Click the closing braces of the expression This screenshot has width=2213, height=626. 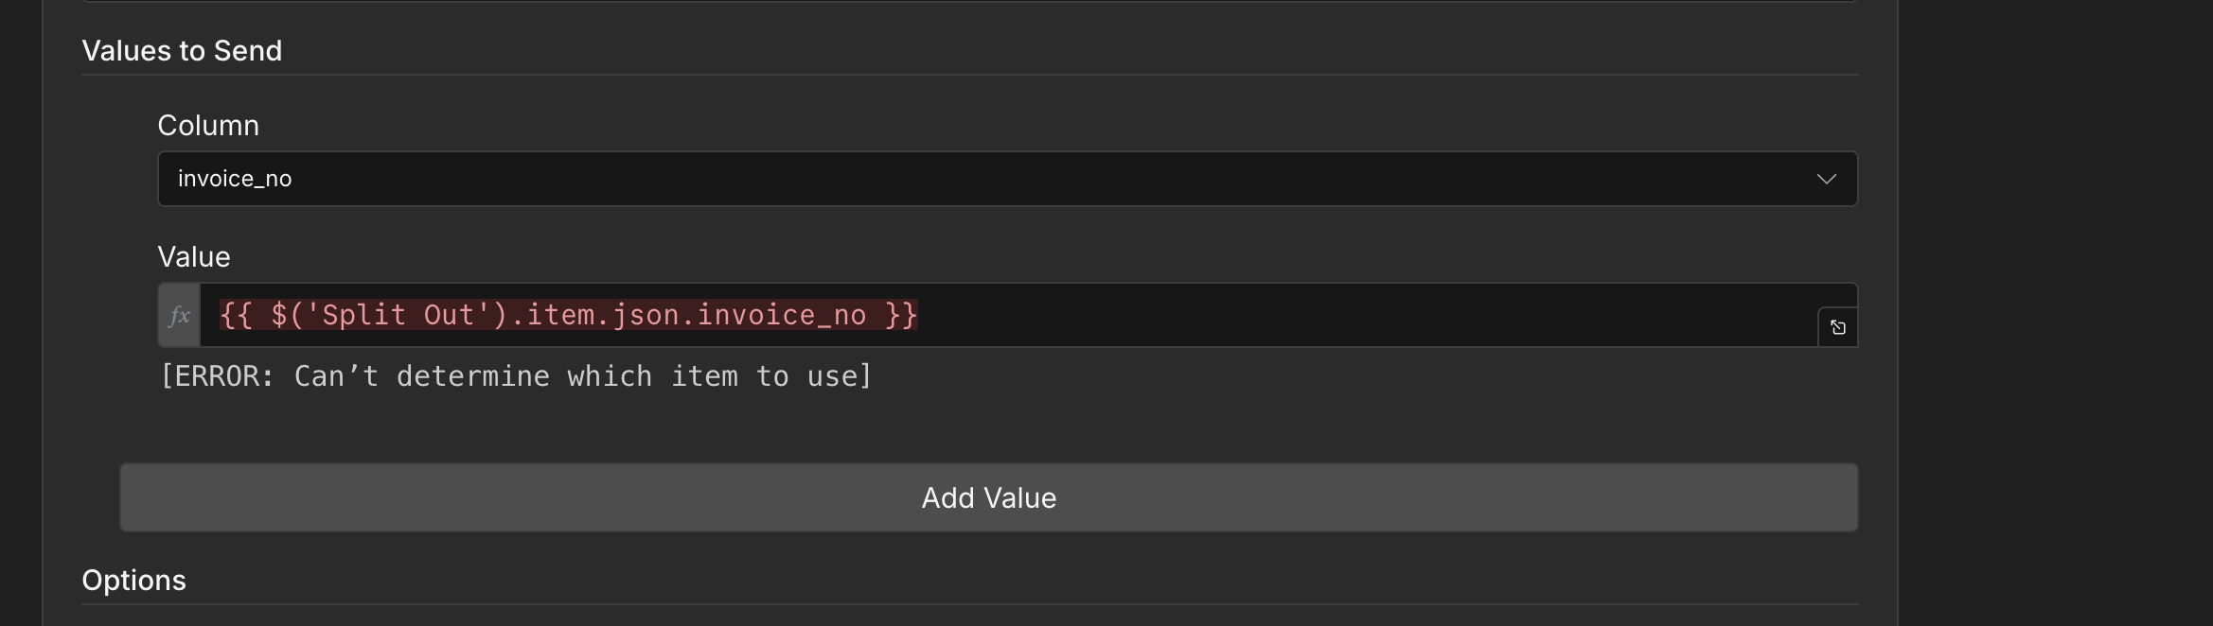click(901, 315)
